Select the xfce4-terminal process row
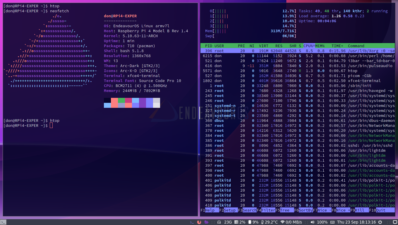The image size is (398, 225). coord(298,81)
